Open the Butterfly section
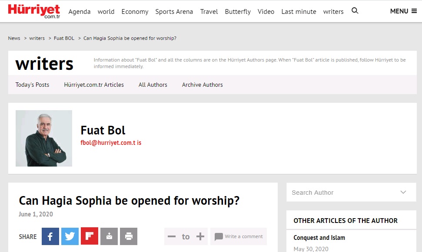The width and height of the screenshot is (422, 252). tap(238, 12)
